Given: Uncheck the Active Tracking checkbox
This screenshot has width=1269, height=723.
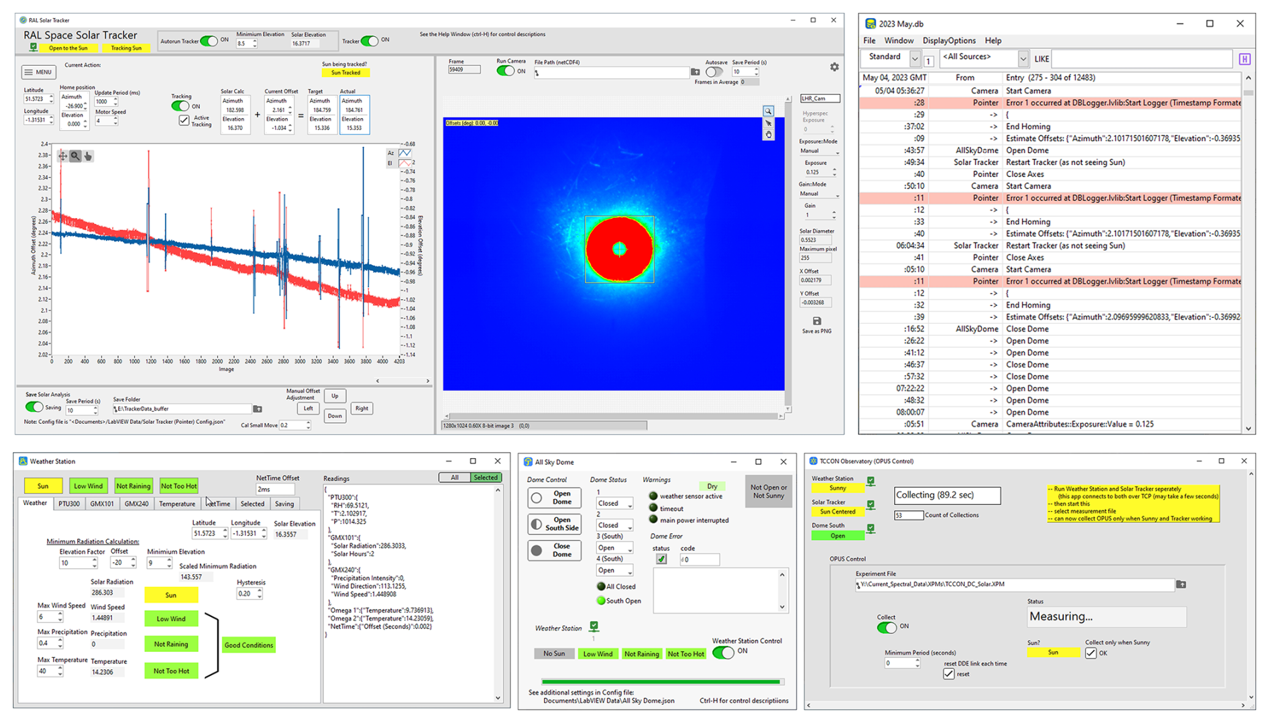Looking at the screenshot, I should [x=184, y=121].
